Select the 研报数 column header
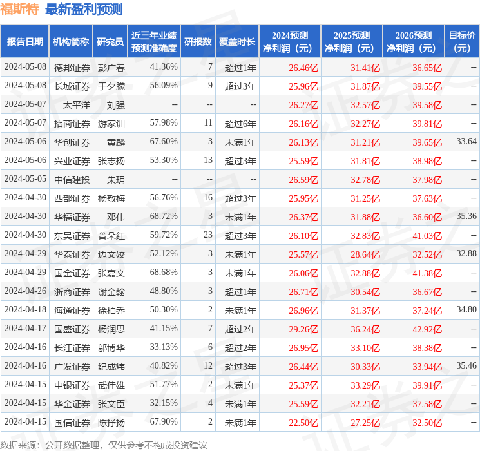The image size is (480, 451). [198, 42]
